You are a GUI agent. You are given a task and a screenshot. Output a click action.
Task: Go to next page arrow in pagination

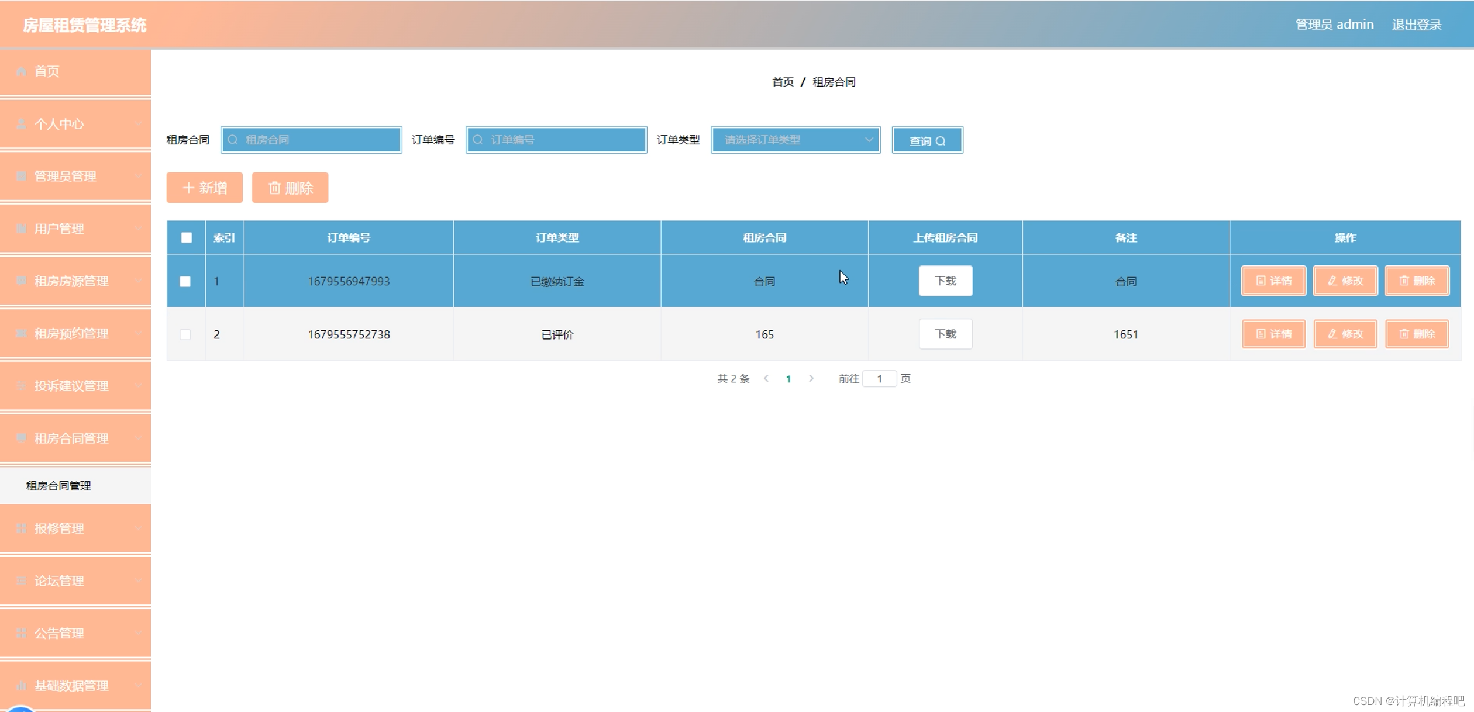pos(811,378)
